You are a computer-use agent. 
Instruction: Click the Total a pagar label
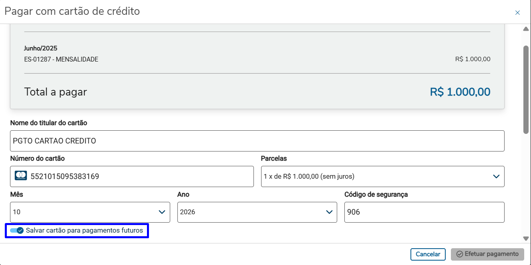coord(56,92)
